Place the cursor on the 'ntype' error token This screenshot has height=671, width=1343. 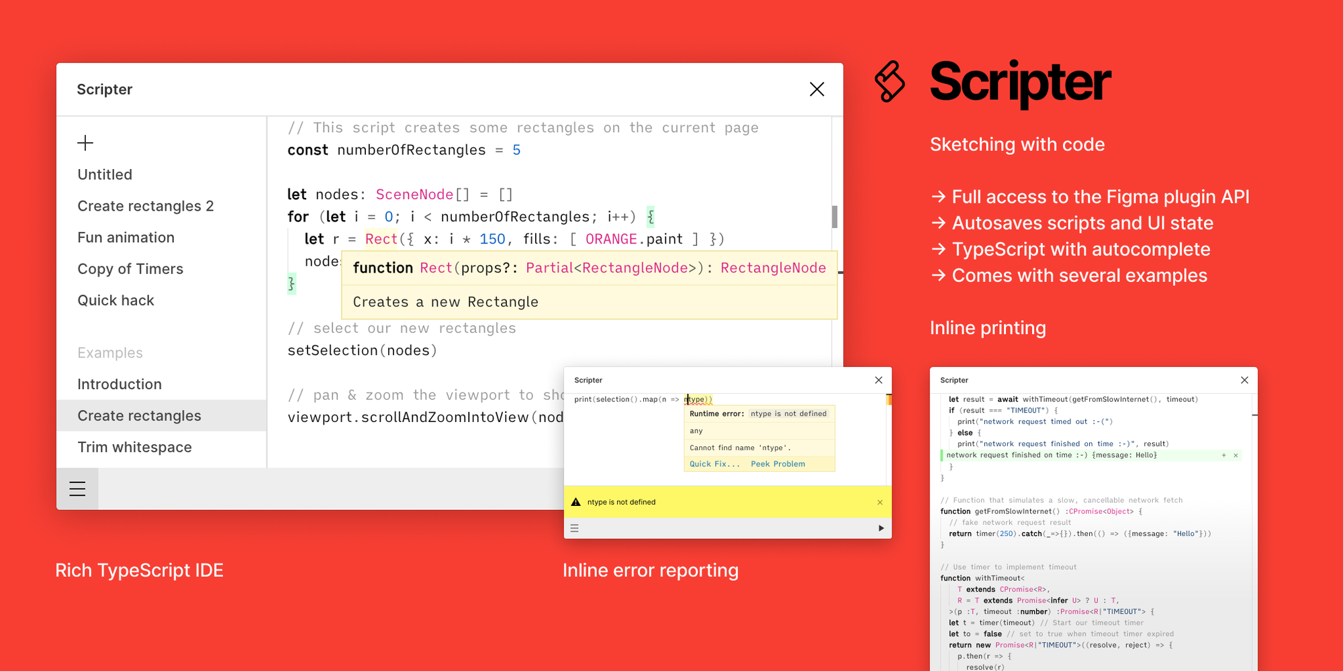click(x=696, y=399)
